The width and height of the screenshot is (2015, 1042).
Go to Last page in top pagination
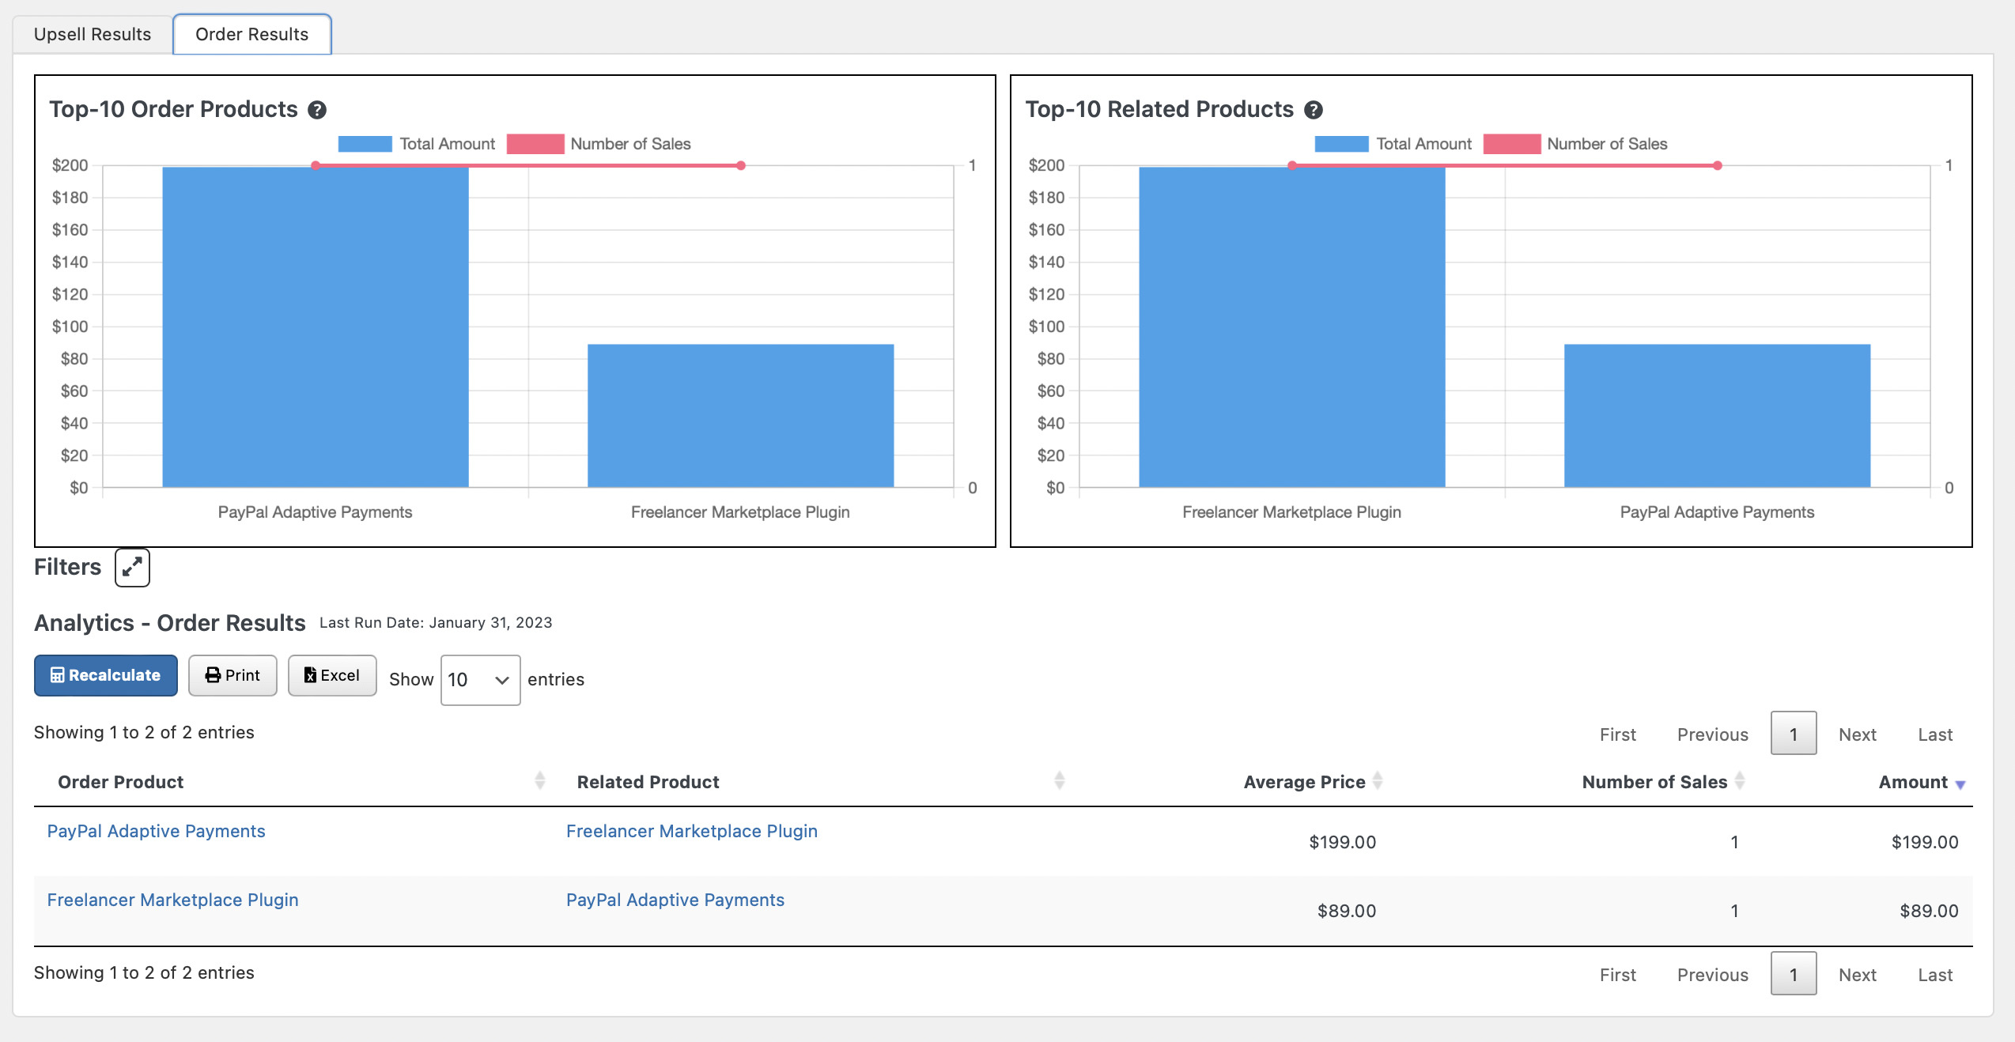(x=1935, y=734)
